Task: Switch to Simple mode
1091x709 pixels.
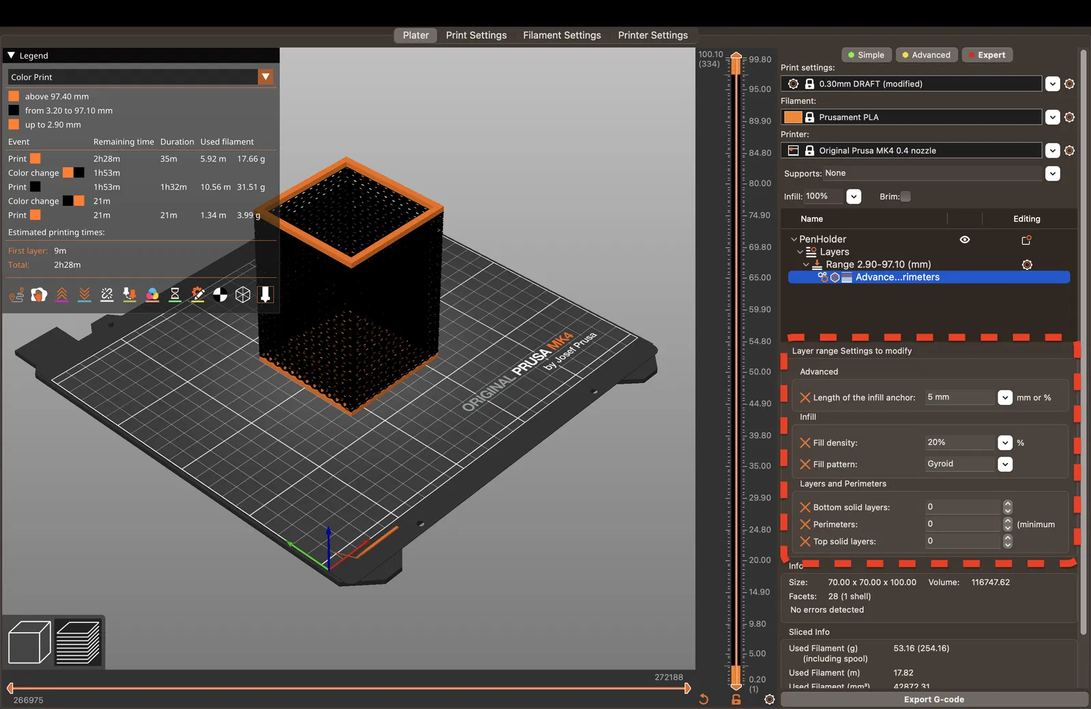Action: (865, 55)
